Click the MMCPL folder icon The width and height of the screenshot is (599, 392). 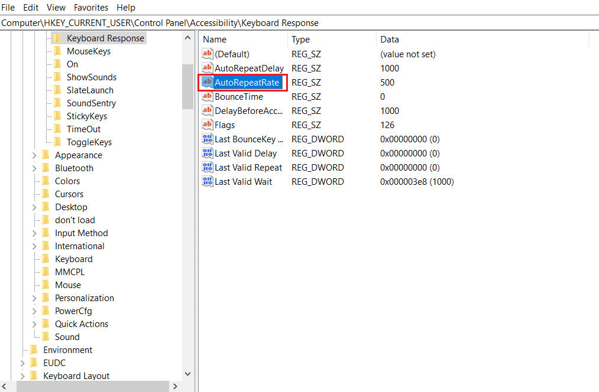click(46, 271)
